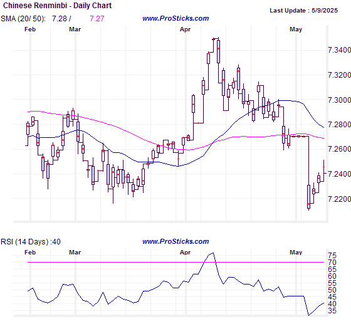Click the Apr label on price chart
The height and width of the screenshot is (329, 351).
coord(185,29)
